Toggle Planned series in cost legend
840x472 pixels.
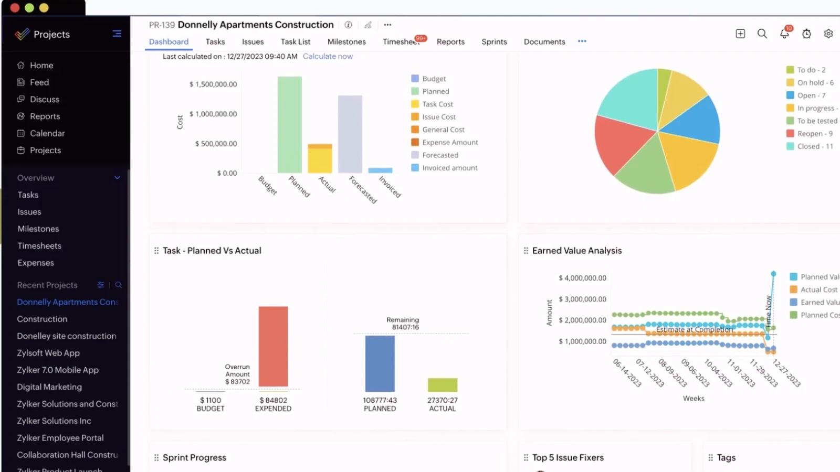[x=430, y=91]
